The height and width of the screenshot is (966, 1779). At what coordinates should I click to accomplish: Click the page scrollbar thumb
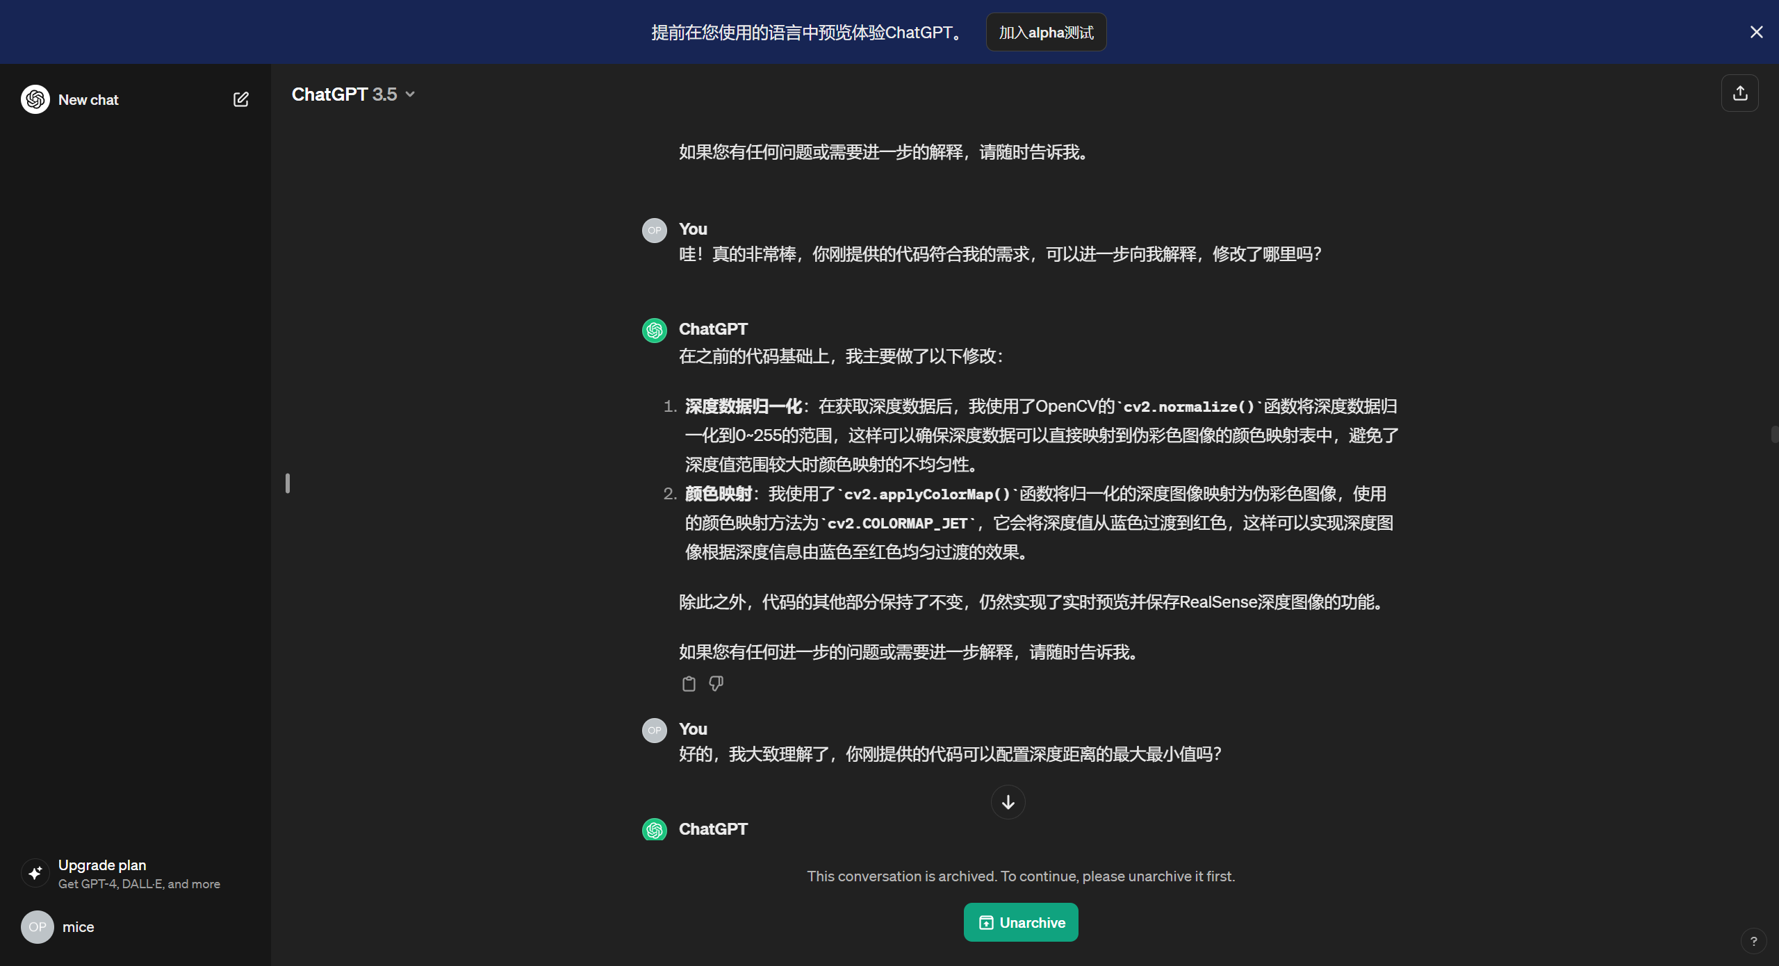[1774, 435]
